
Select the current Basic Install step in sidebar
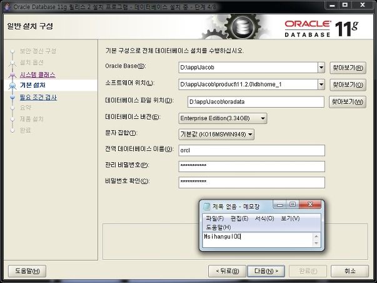(x=33, y=85)
